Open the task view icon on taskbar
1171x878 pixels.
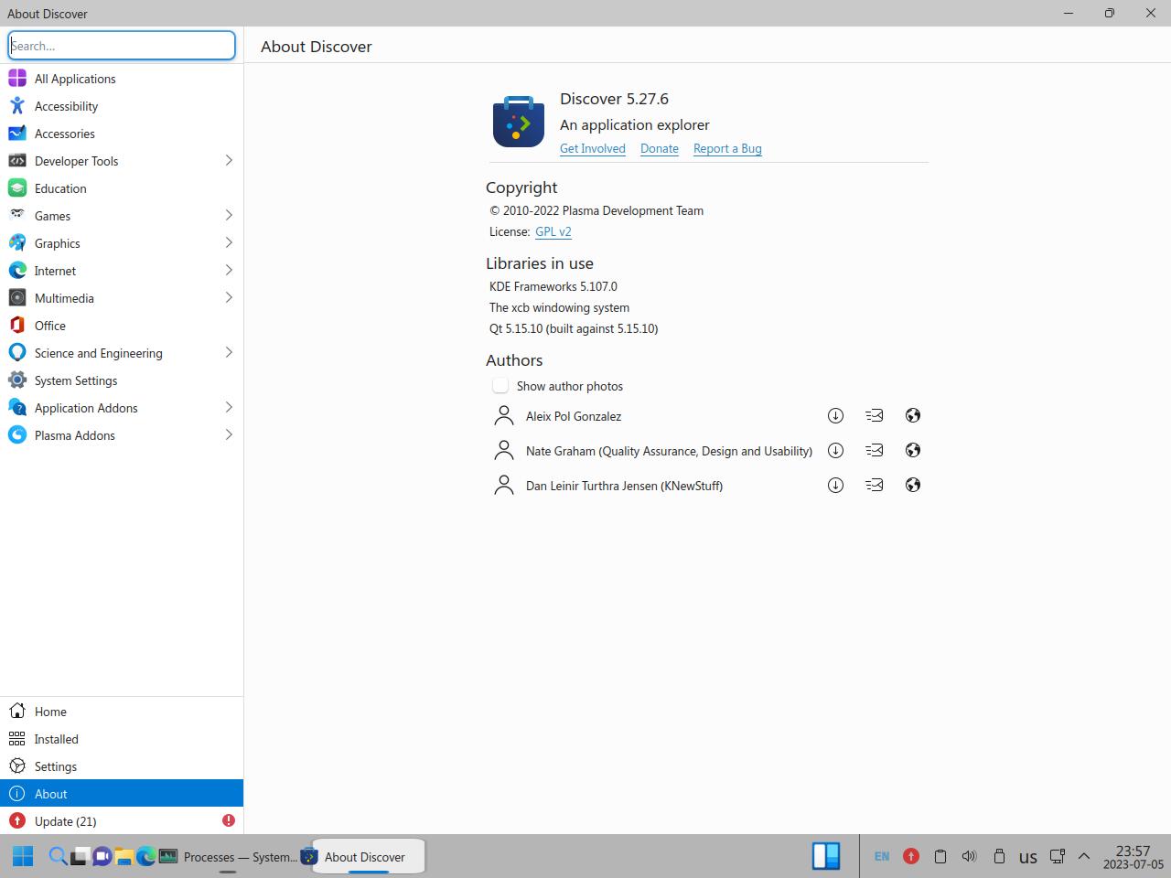(x=80, y=857)
